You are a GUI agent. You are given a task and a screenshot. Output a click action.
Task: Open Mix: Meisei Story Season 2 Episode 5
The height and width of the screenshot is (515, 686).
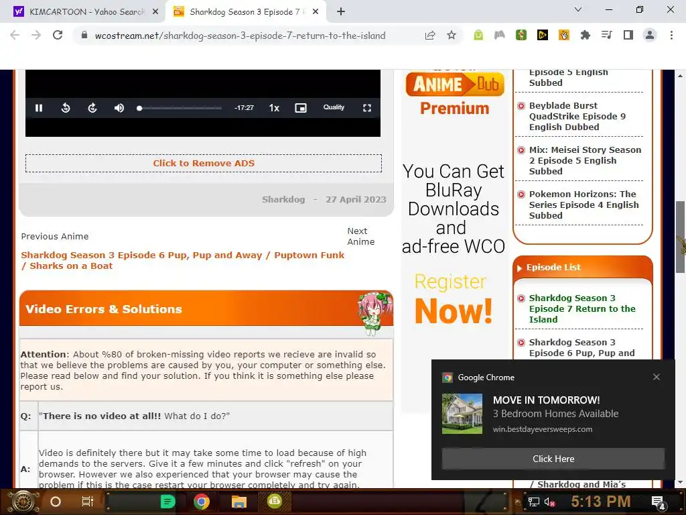[x=585, y=160]
